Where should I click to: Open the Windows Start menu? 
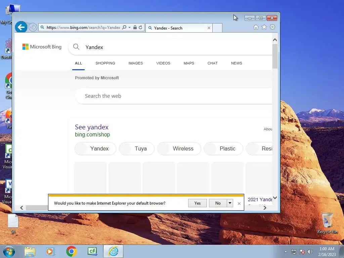pos(9,251)
